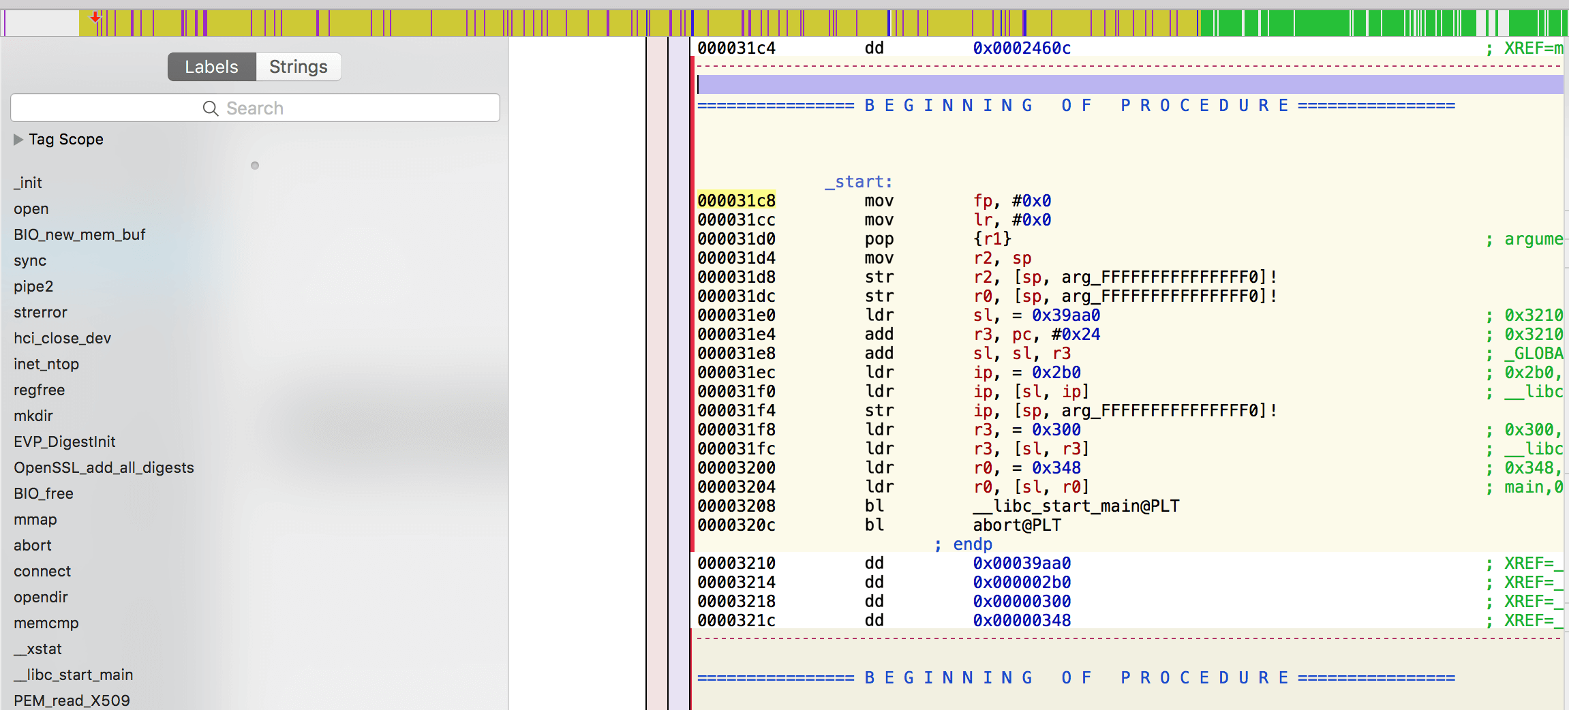Click address 00003208 bl instruction line
Viewport: 1569px width, 710px height.
(x=737, y=506)
